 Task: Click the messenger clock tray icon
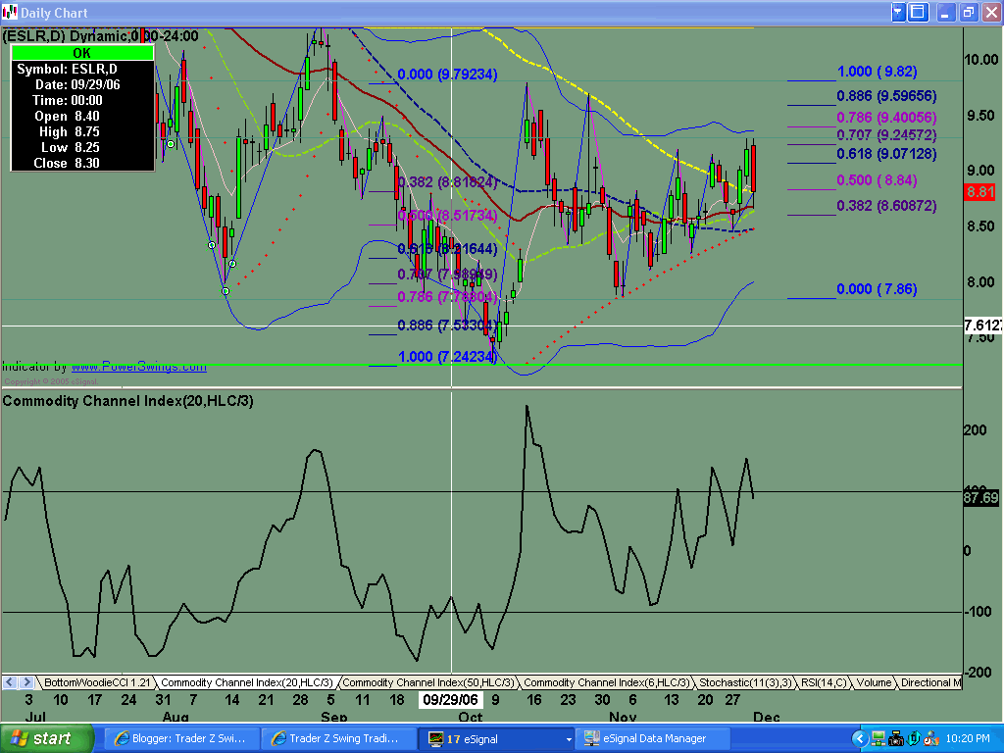[931, 739]
